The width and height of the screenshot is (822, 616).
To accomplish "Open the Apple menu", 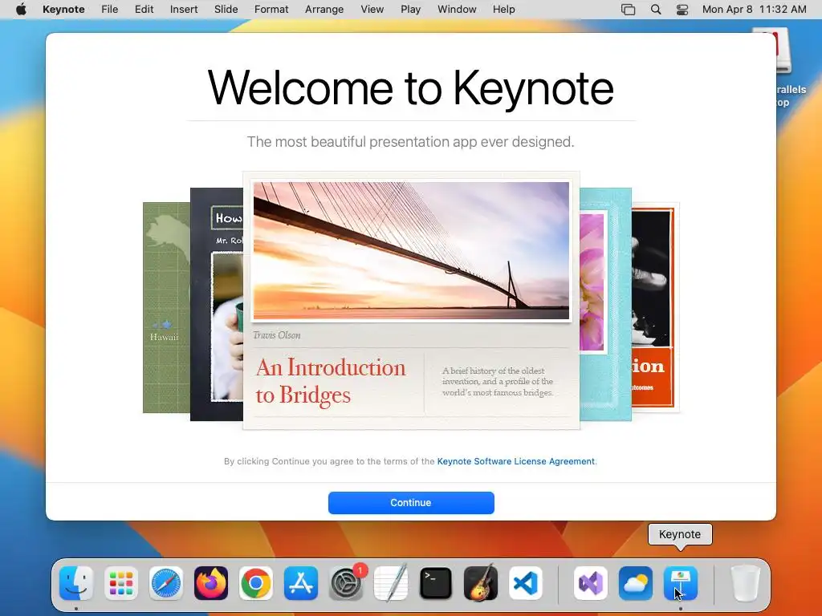I will tap(21, 10).
